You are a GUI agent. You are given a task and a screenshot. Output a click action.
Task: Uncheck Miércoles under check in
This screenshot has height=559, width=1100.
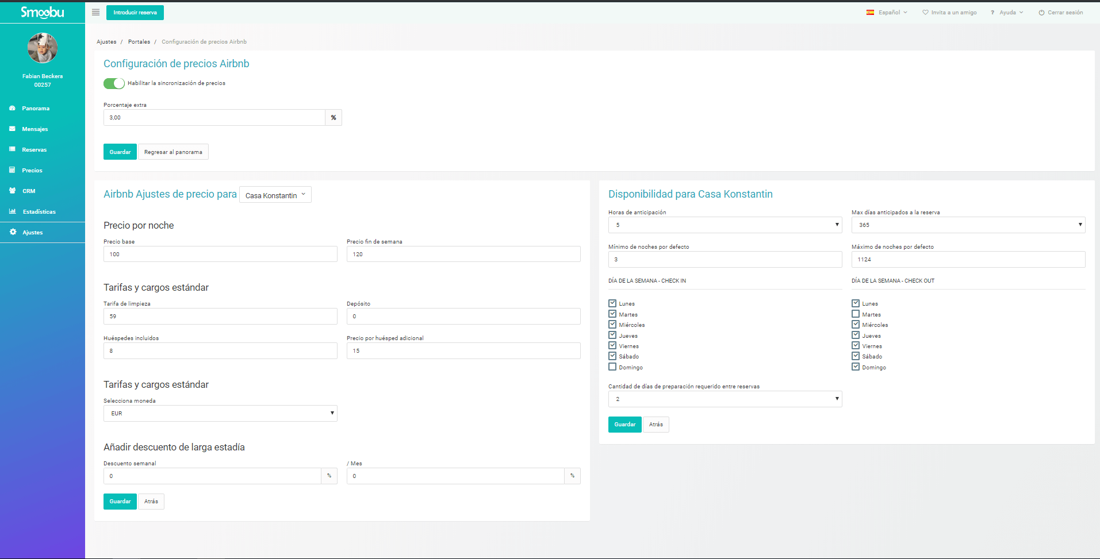[612, 324]
